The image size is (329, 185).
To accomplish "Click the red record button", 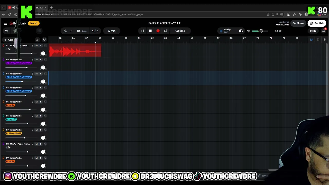I will (158, 31).
